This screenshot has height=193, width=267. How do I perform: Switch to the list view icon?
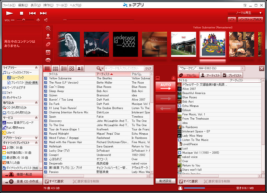point(47,68)
